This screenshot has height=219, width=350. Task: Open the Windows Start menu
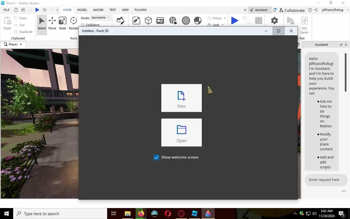(x=7, y=214)
